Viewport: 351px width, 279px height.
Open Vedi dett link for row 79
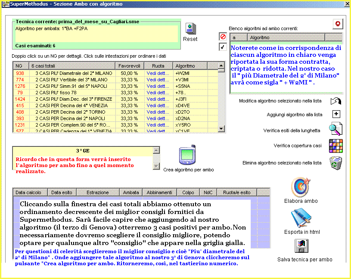[x=158, y=93]
